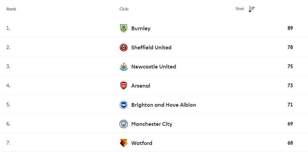The image size is (308, 152).
Task: Select Watford's stat value 68
Action: (290, 143)
